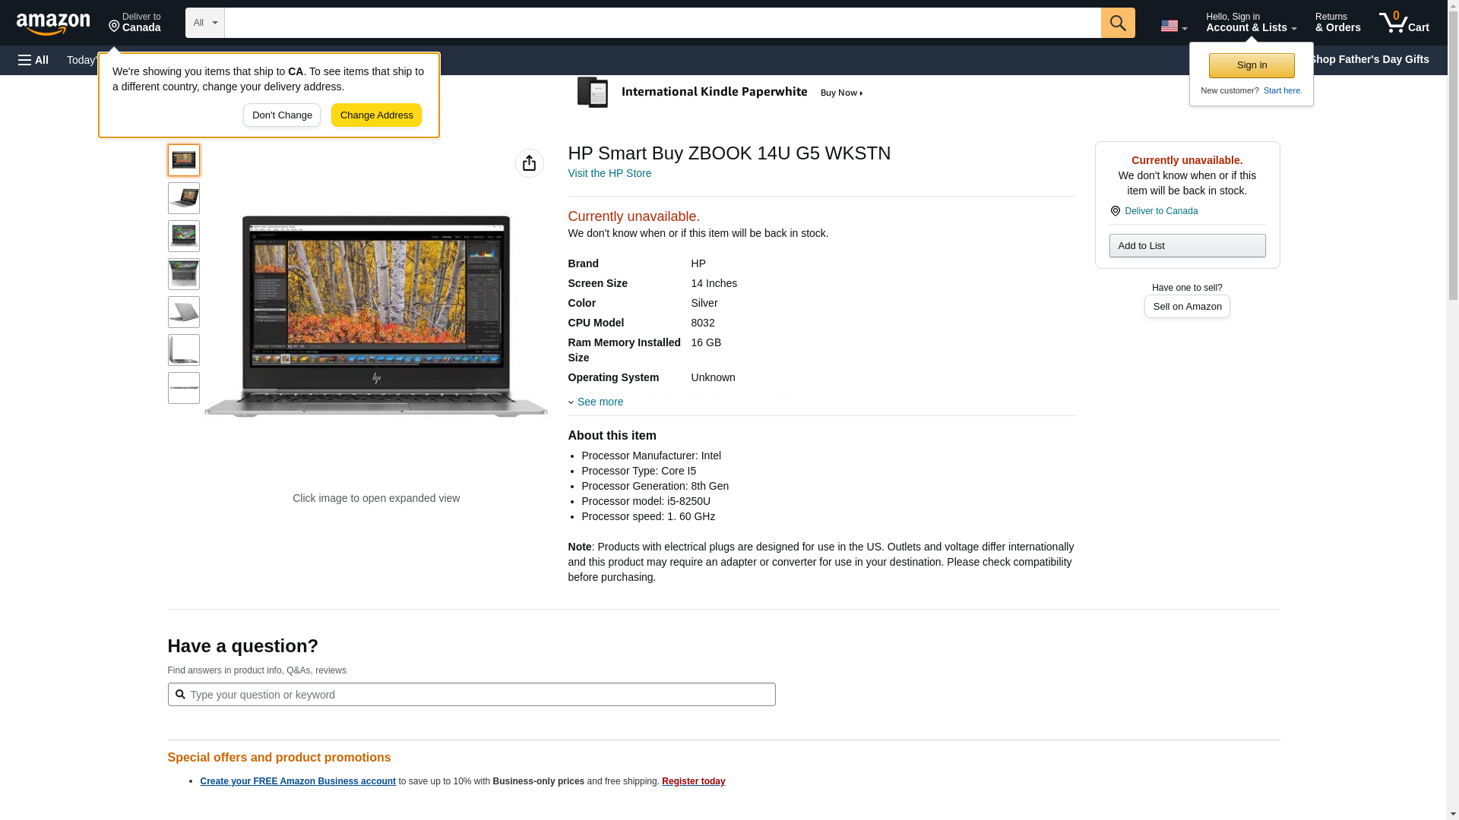Click the Add to List button

click(x=1186, y=245)
